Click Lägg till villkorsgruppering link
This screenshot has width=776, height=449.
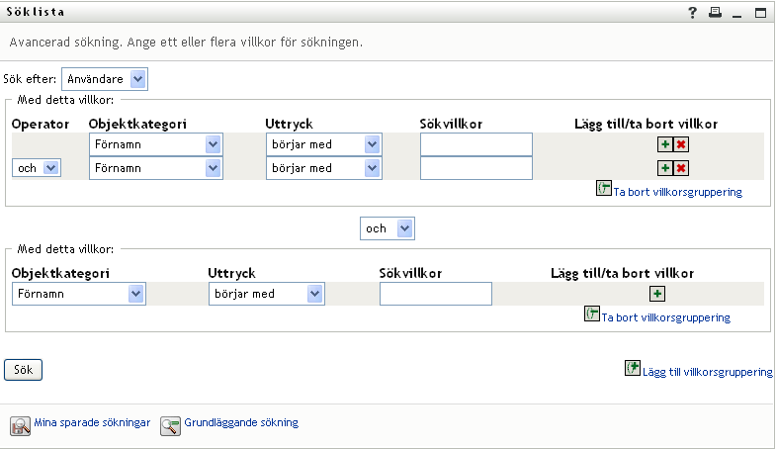coord(707,372)
